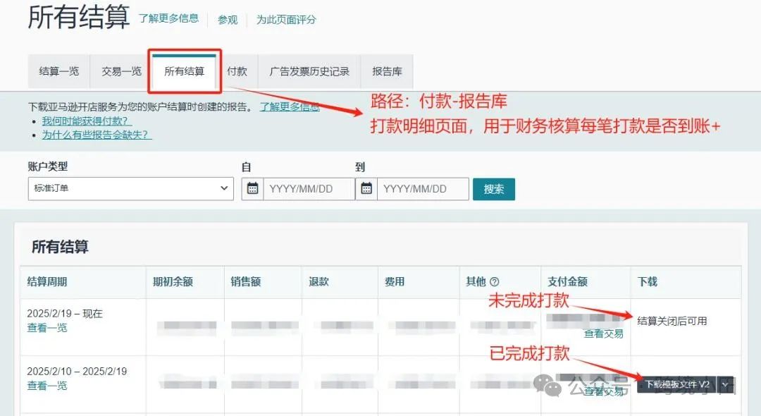
Task: Click 销售额 column header
Action: click(246, 281)
